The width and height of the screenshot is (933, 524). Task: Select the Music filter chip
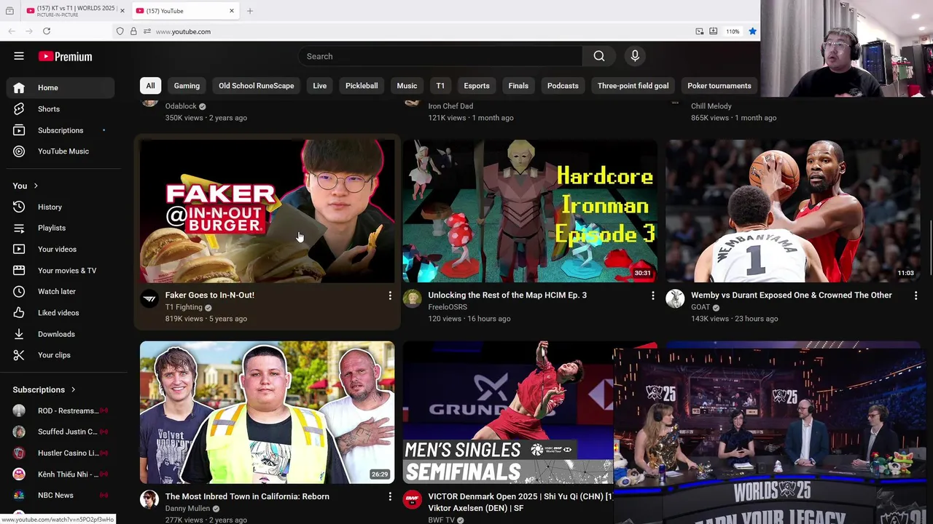point(407,86)
